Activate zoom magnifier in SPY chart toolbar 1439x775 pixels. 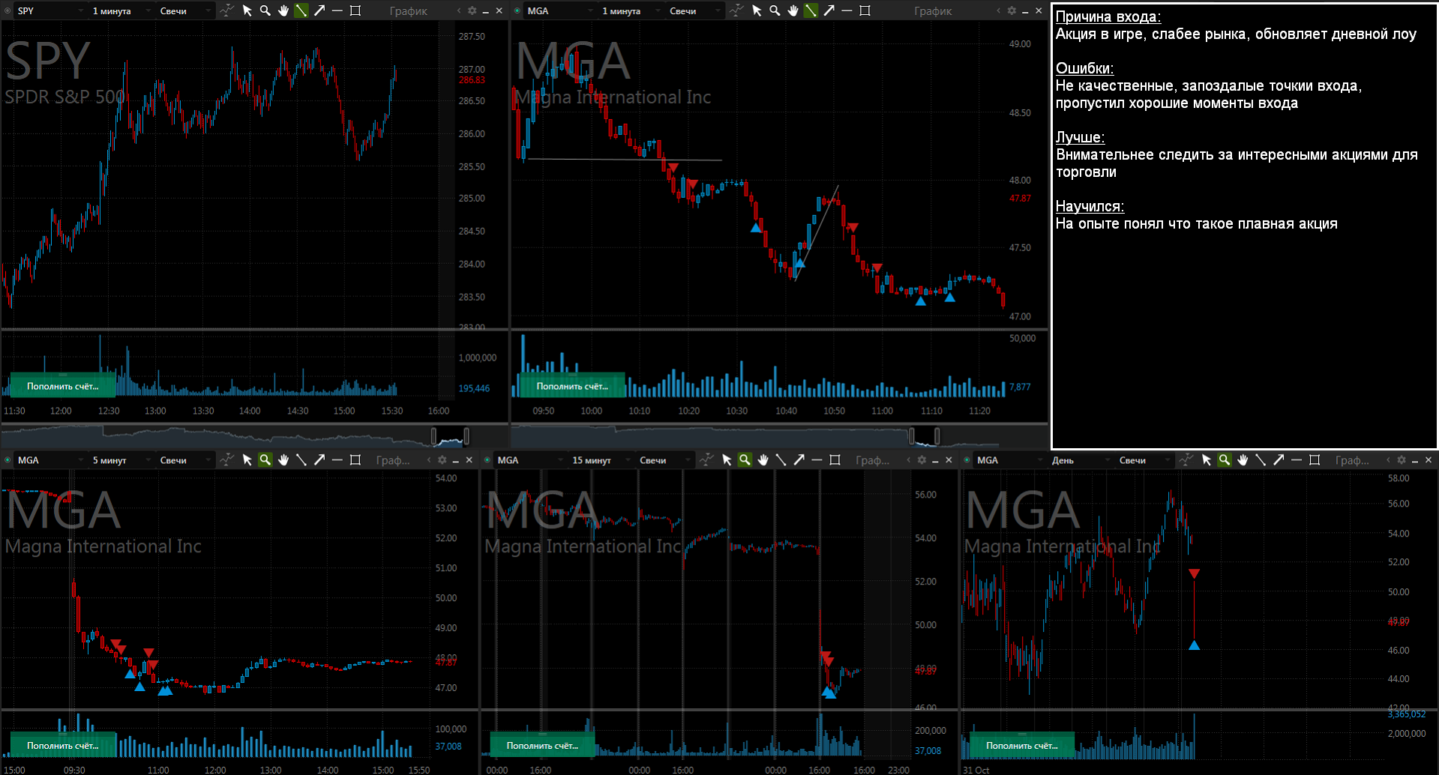tap(265, 10)
